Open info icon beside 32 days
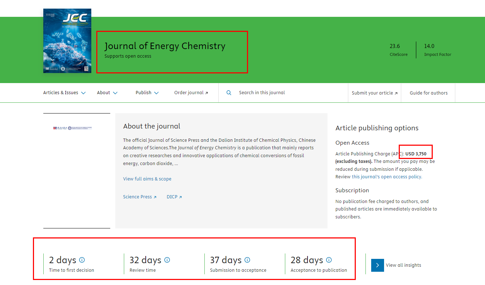 click(167, 260)
